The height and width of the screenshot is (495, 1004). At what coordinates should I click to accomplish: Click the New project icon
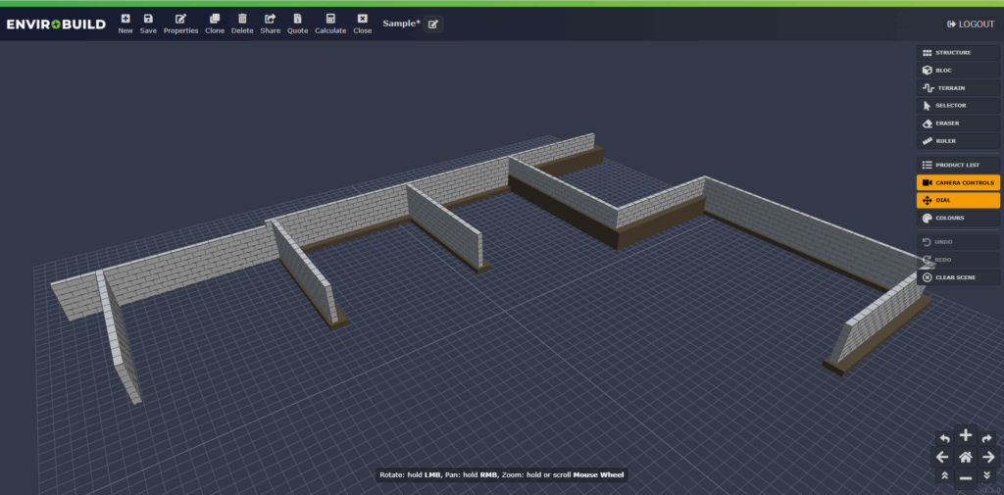[x=125, y=24]
